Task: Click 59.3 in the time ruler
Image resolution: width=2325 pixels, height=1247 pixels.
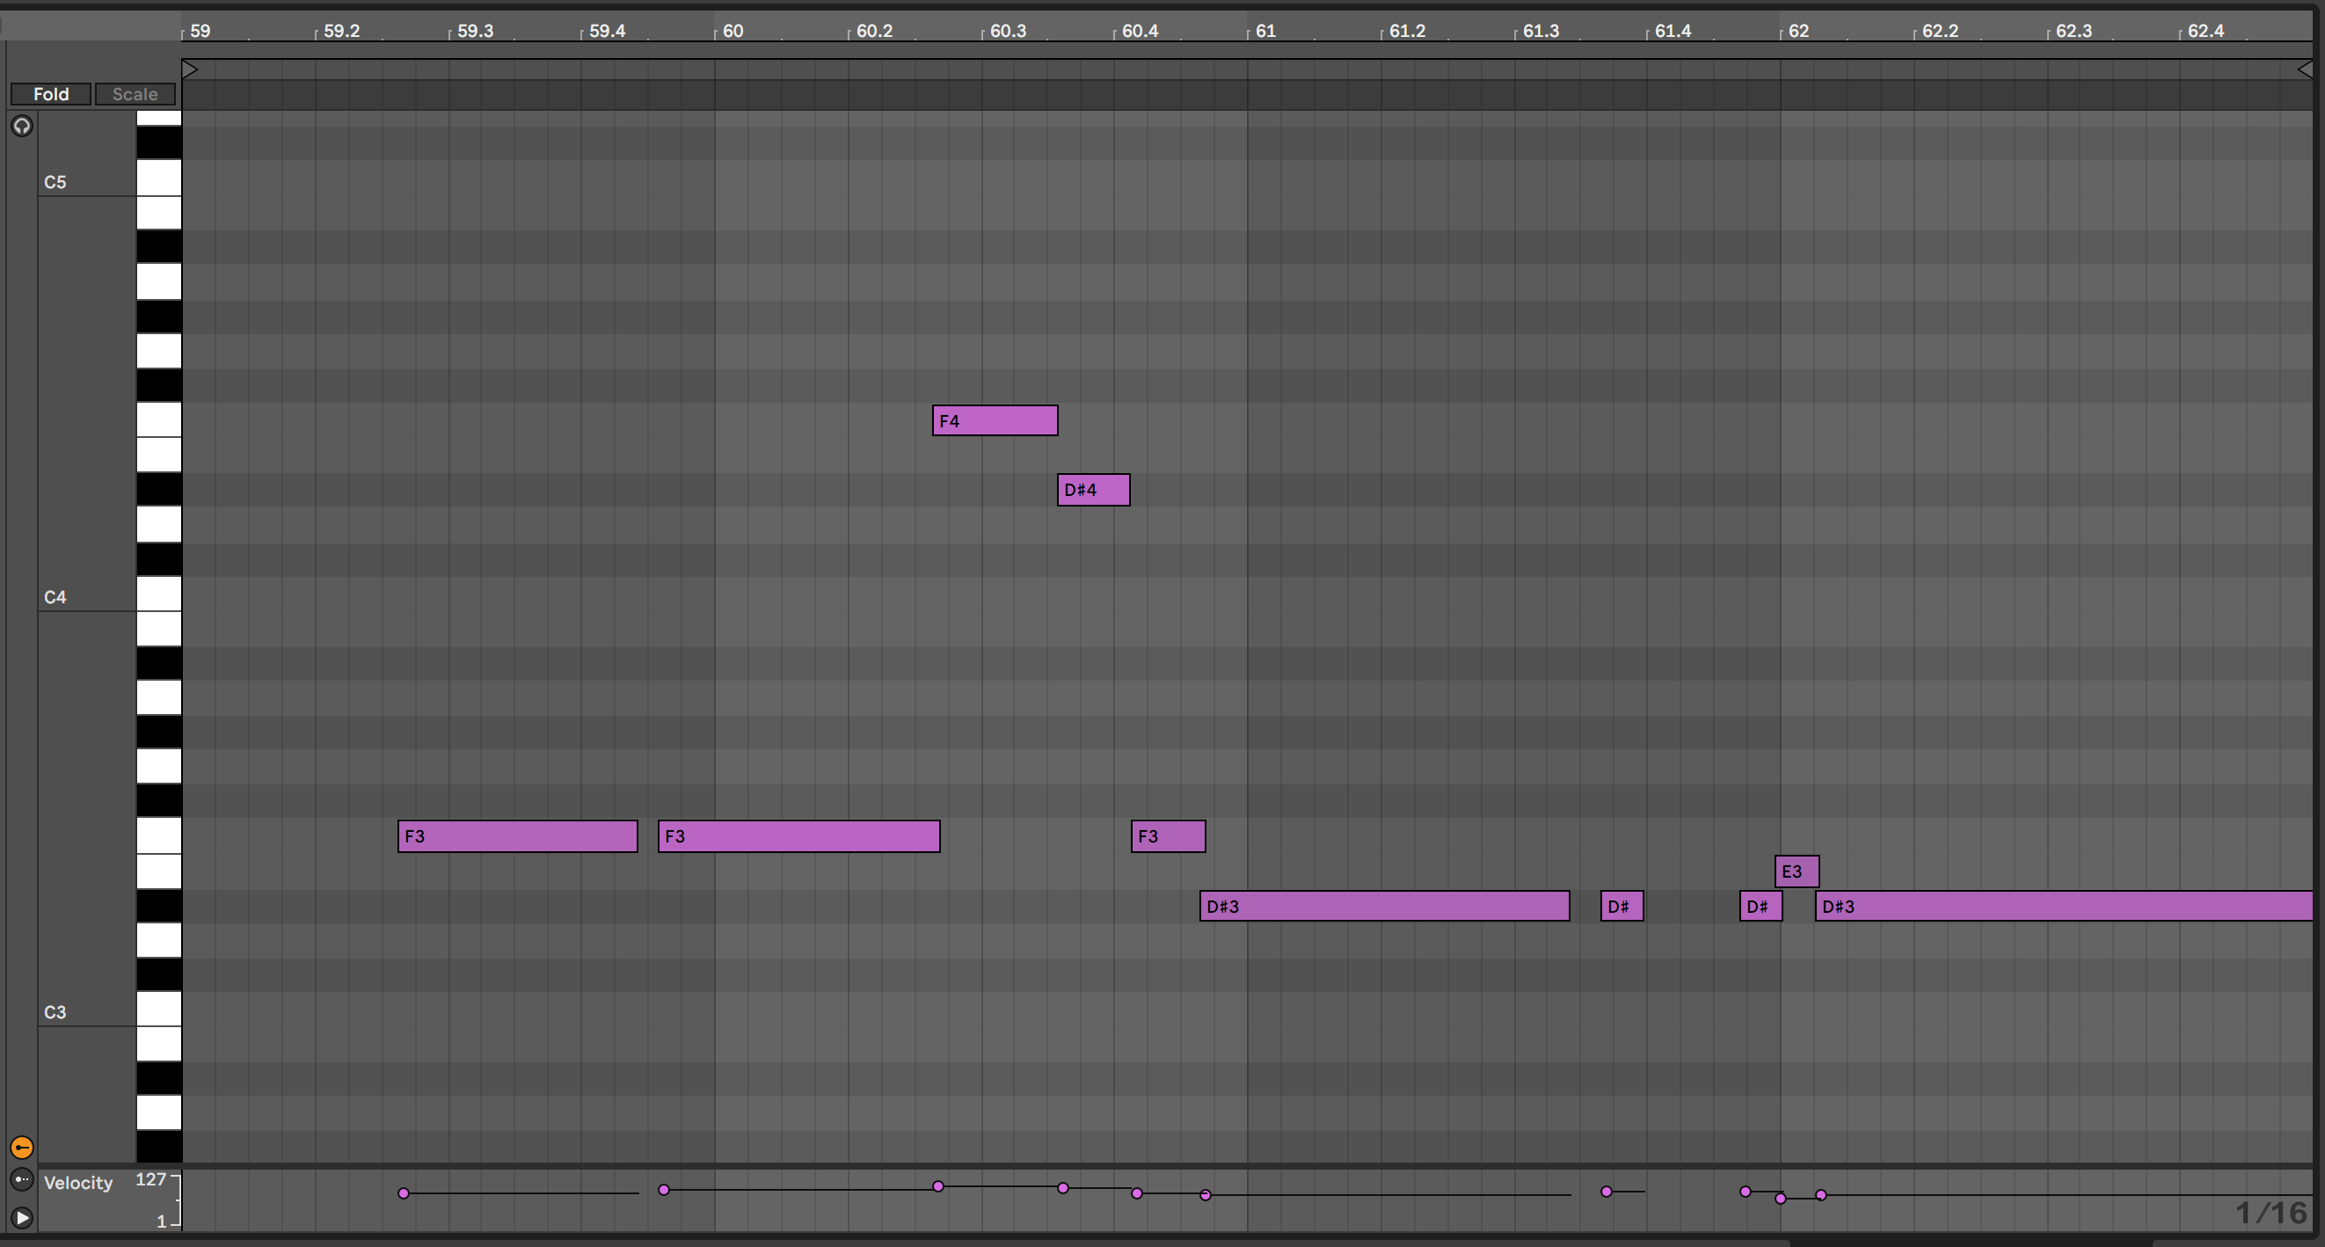Action: pyautogui.click(x=475, y=31)
